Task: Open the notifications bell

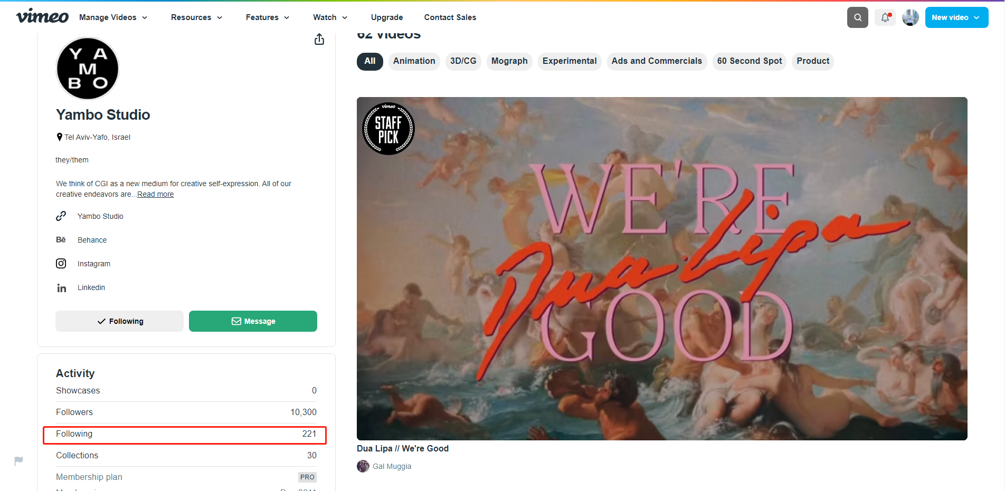Action: click(885, 17)
